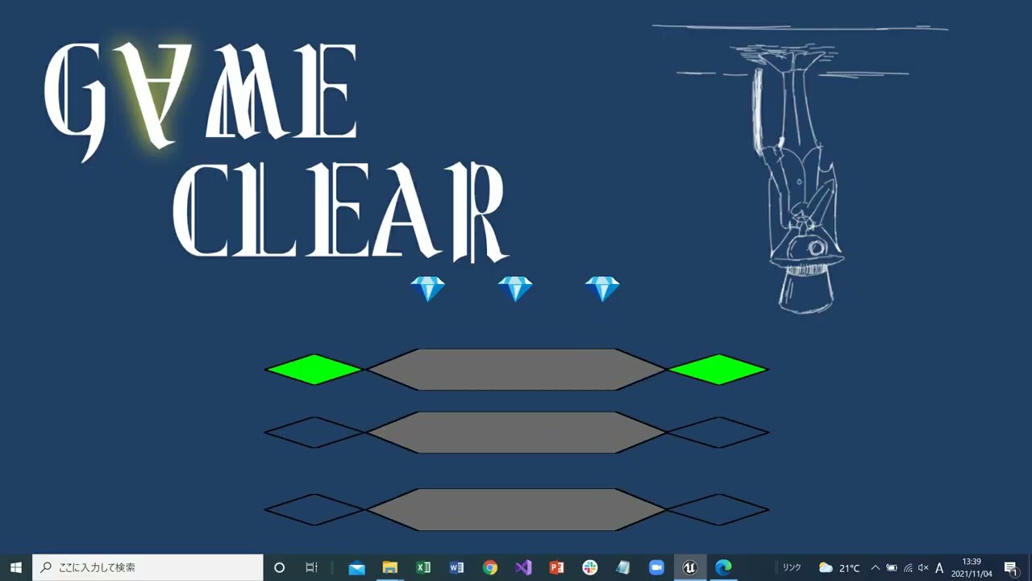The width and height of the screenshot is (1032, 581).
Task: Open File Explorer from the taskbar
Action: (390, 567)
